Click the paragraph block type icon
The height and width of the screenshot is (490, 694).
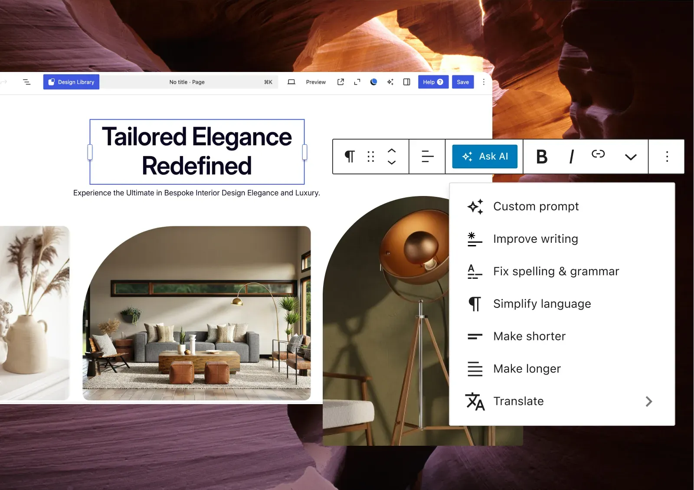tap(350, 157)
